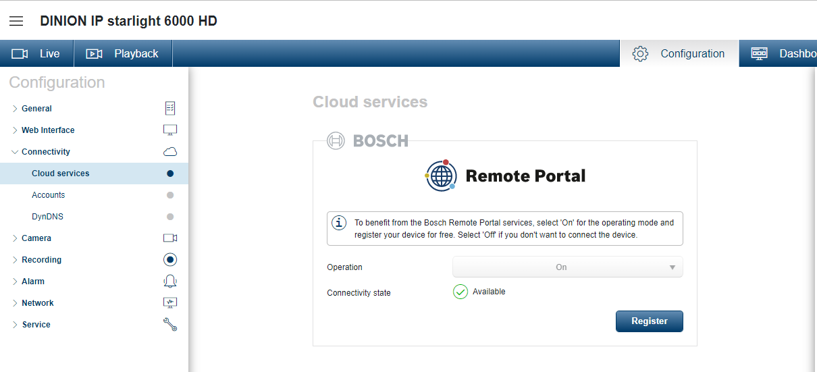Open the Dashboard tab
This screenshot has height=372, width=817.
[778, 53]
